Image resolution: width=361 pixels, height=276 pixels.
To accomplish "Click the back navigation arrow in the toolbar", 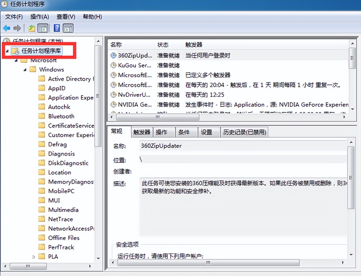I will (6, 28).
